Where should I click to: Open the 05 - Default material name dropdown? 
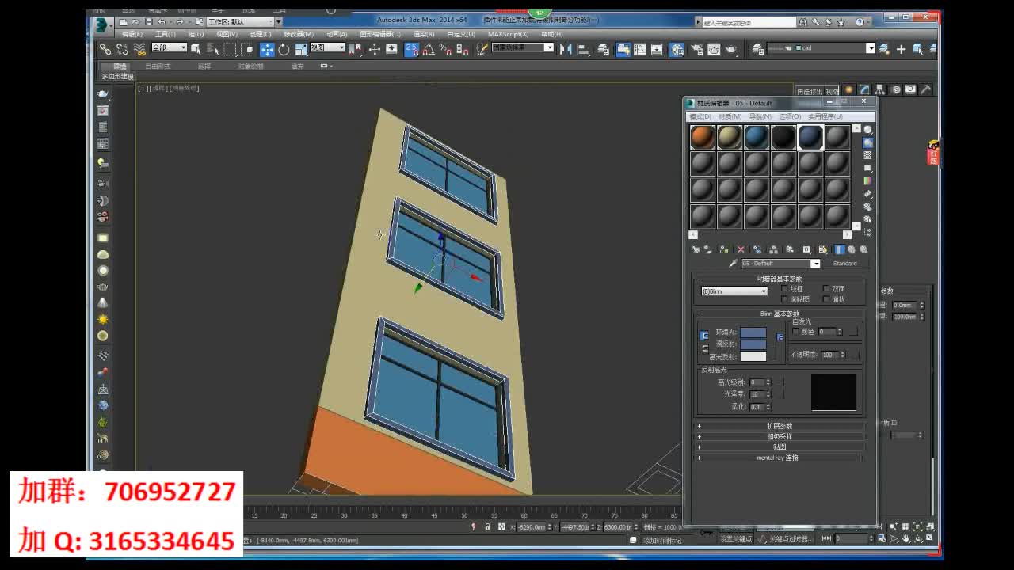[815, 263]
